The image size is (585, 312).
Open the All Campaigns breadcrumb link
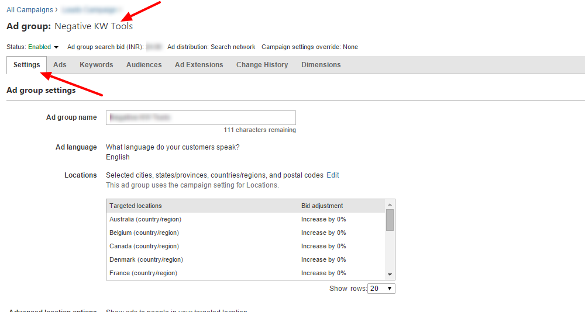[x=30, y=10]
